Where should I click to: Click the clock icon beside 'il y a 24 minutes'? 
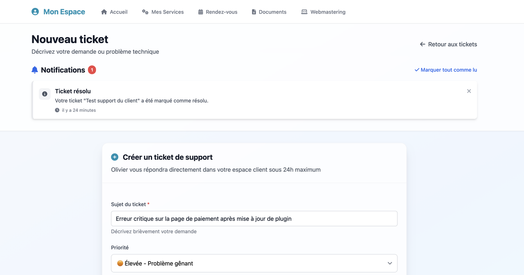[57, 110]
